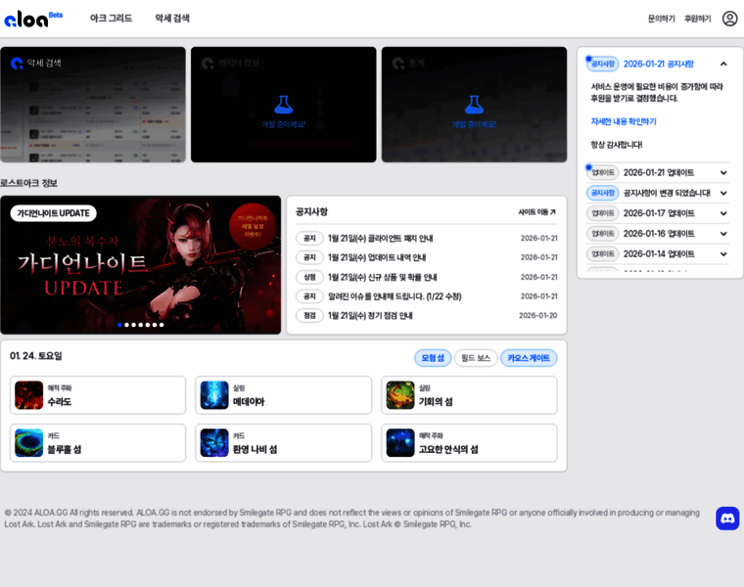Viewport: 744px width, 587px height.
Task: Click the 상점 tag on notice row
Action: [310, 277]
